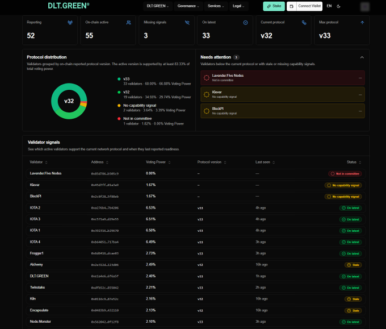This screenshot has width=386, height=329.
Task: Toggle dark mode moon icon
Action: [x=338, y=6]
